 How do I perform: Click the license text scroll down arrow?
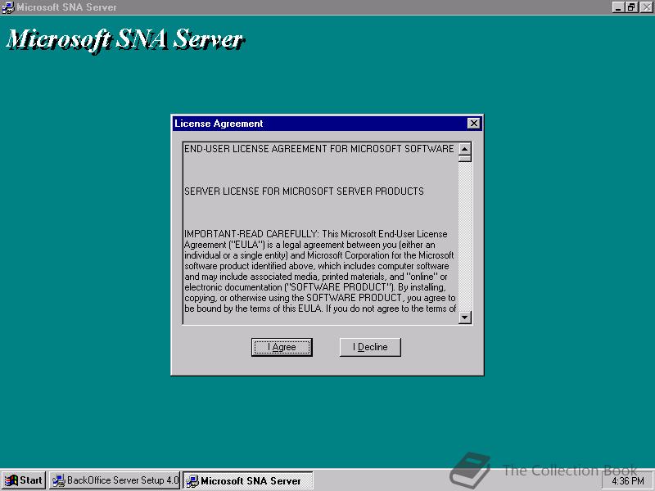click(464, 318)
